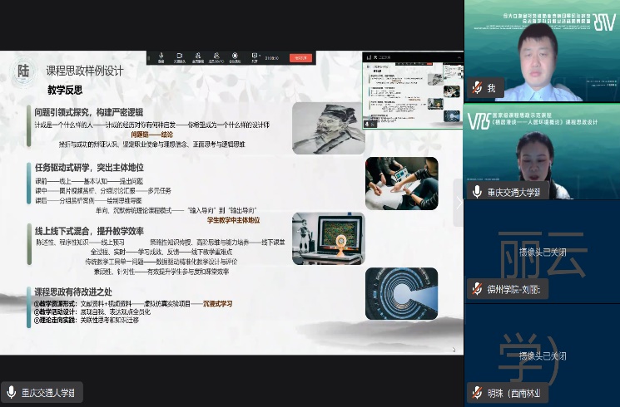Image resolution: width=620 pixels, height=407 pixels.
Task: Click muted mic icon on 德州学院 tile
Action: 478,291
